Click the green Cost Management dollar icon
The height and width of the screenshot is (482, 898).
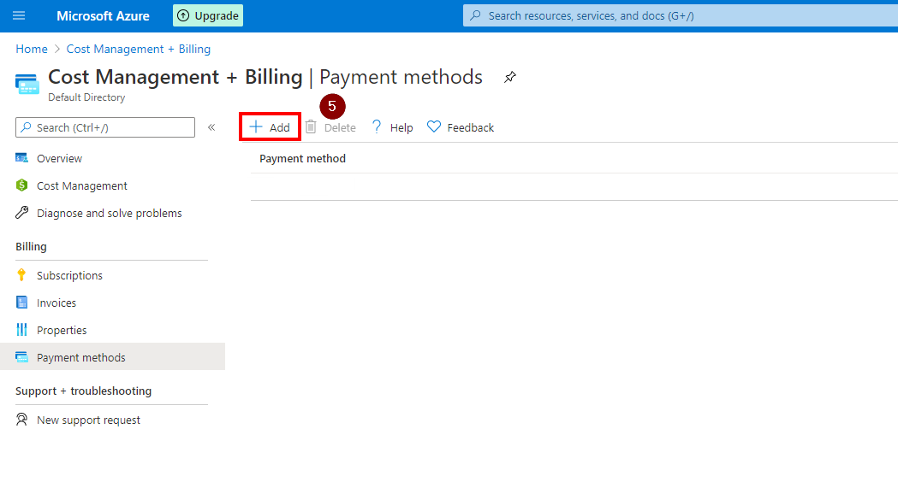pos(21,185)
